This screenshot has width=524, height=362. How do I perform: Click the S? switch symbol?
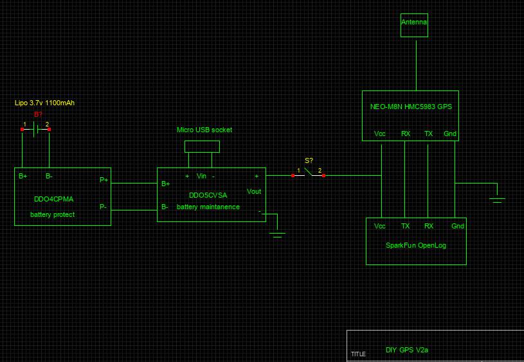click(309, 173)
